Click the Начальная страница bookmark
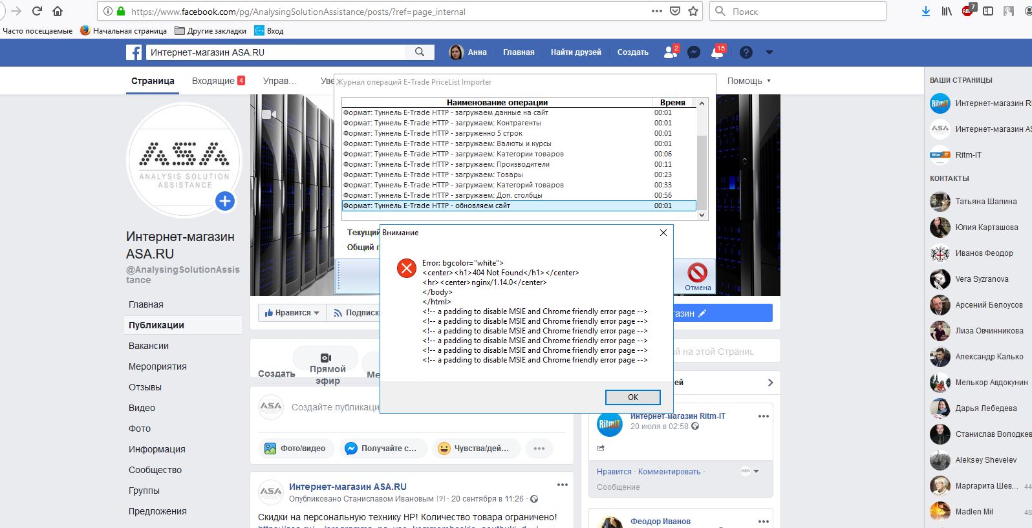The width and height of the screenshot is (1032, 528). [124, 30]
